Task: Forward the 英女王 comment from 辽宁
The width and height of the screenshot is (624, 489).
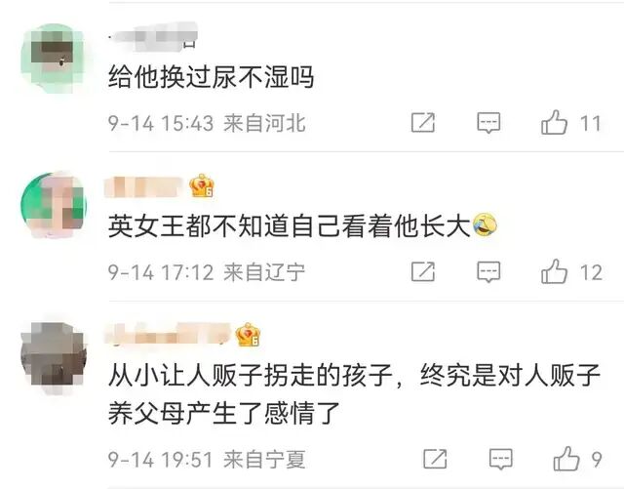Action: 423,271
